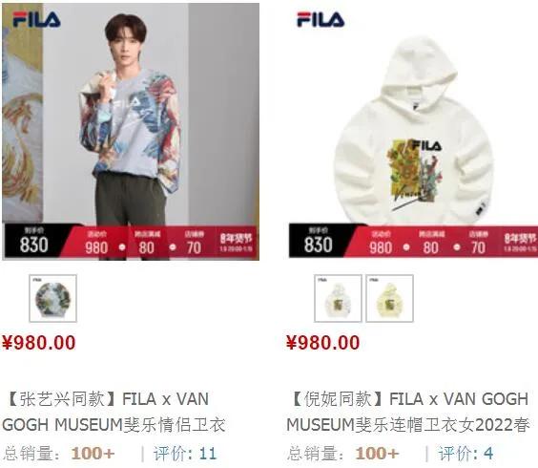Click total sales 100+ under left product
Screen dimensions: 538x468
pyautogui.click(x=59, y=454)
